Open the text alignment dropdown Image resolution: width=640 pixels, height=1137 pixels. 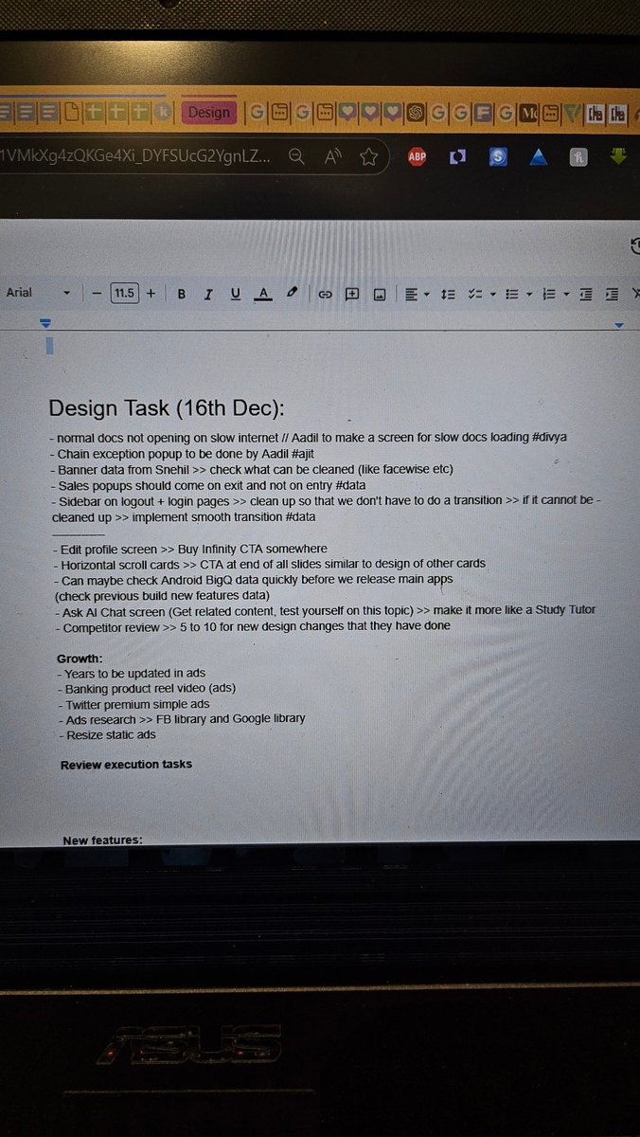pyautogui.click(x=416, y=294)
